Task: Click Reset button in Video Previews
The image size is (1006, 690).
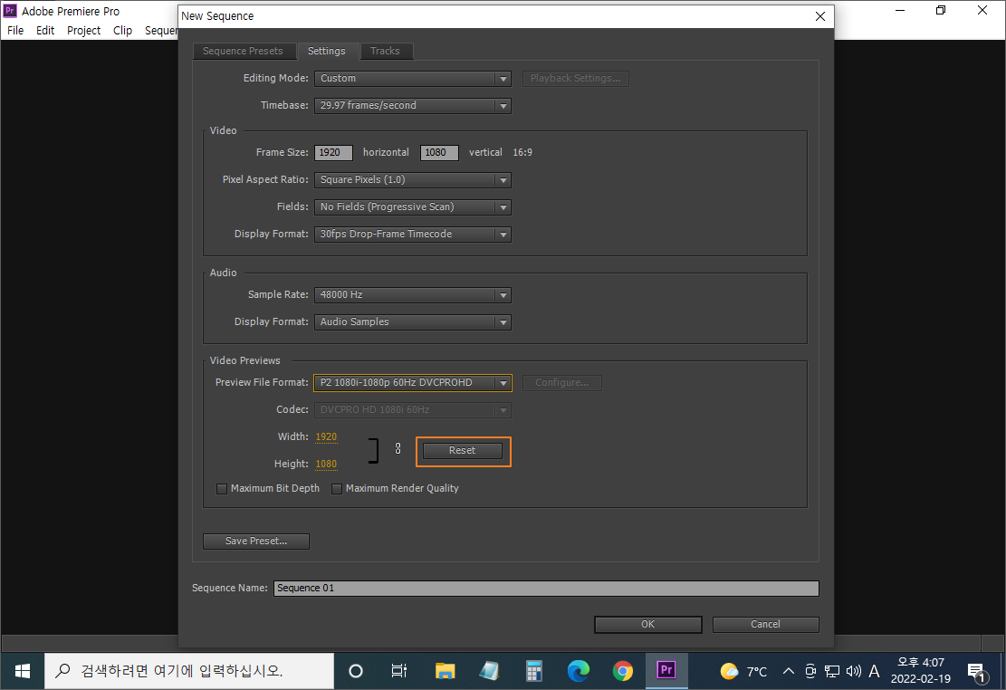Action: 462,451
